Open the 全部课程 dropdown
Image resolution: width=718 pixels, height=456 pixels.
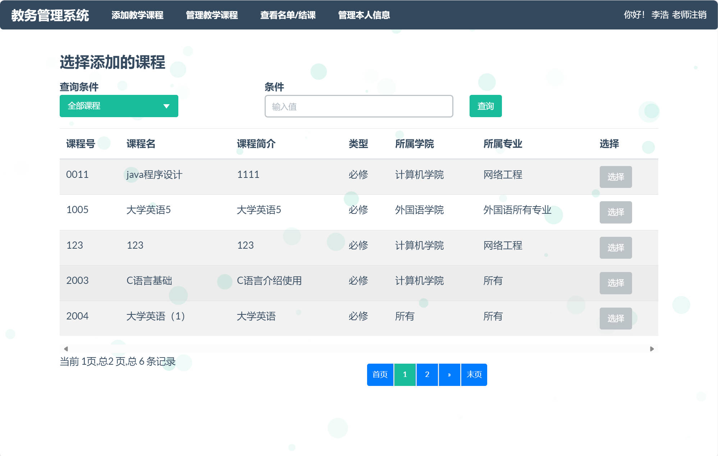click(119, 106)
